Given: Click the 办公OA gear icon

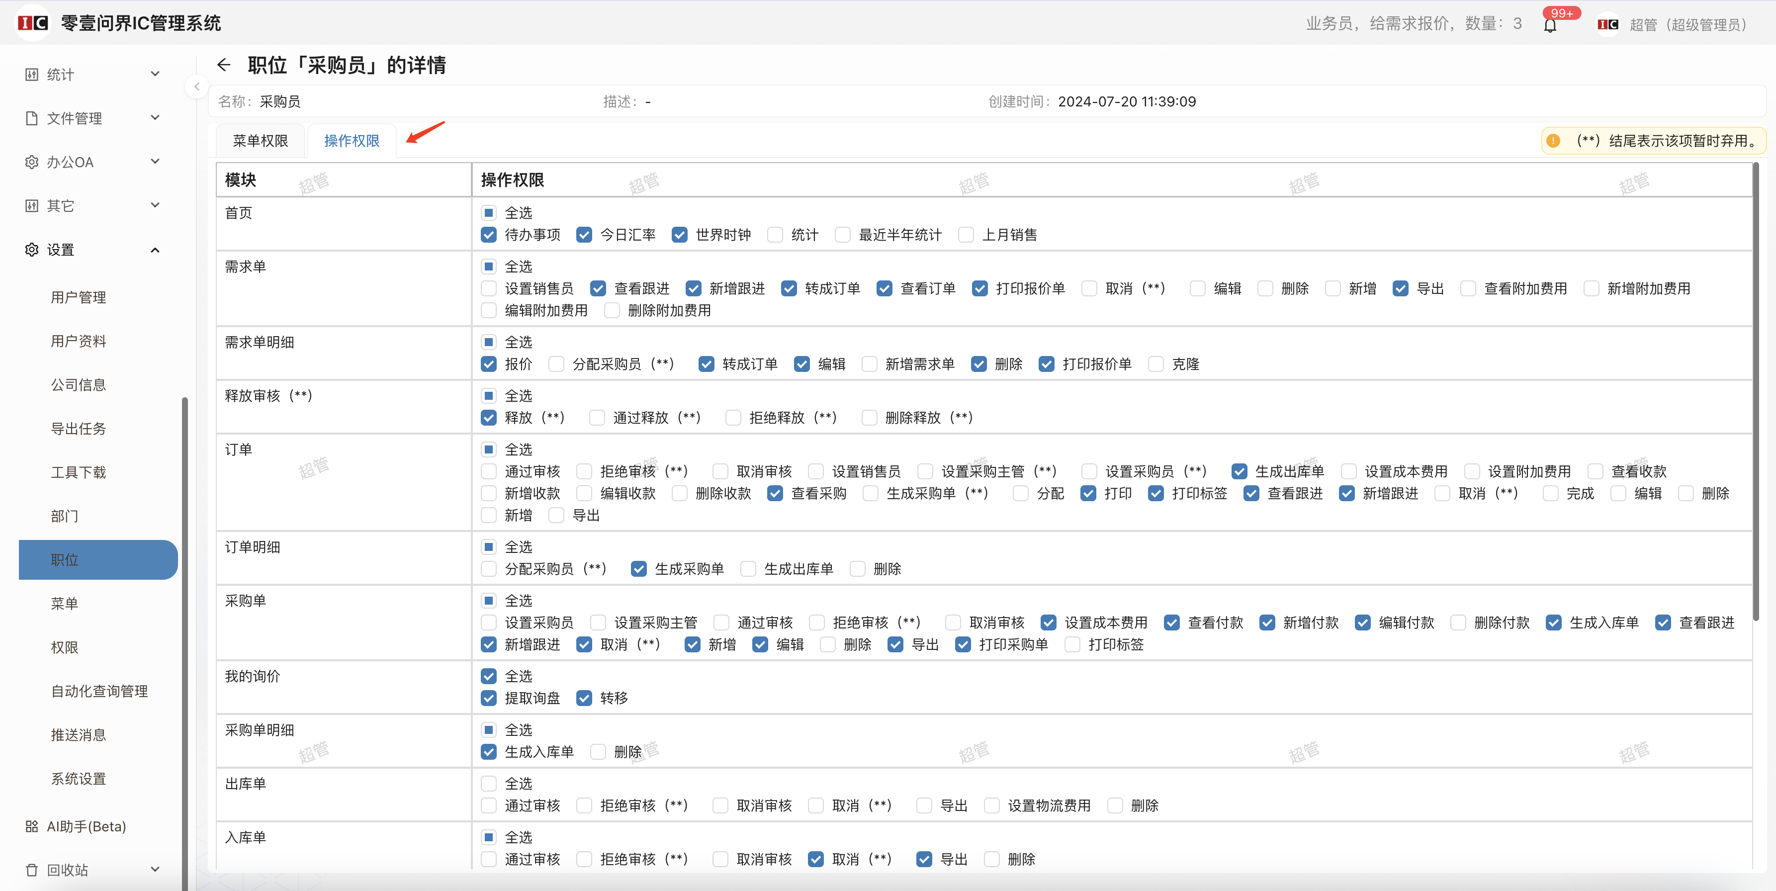Looking at the screenshot, I should coord(32,162).
